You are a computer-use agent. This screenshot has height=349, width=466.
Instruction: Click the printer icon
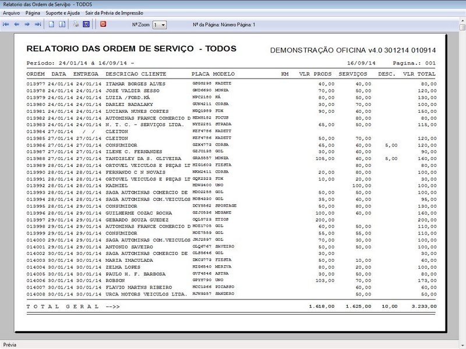[x=76, y=24]
